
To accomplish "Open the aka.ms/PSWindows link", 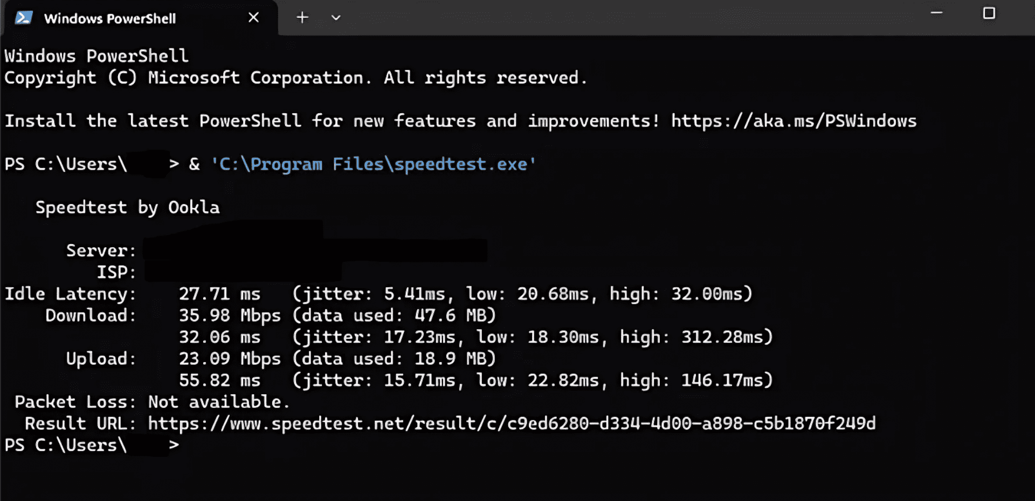I will [793, 121].
